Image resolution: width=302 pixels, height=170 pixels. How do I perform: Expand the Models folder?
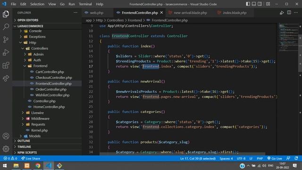pos(34,136)
